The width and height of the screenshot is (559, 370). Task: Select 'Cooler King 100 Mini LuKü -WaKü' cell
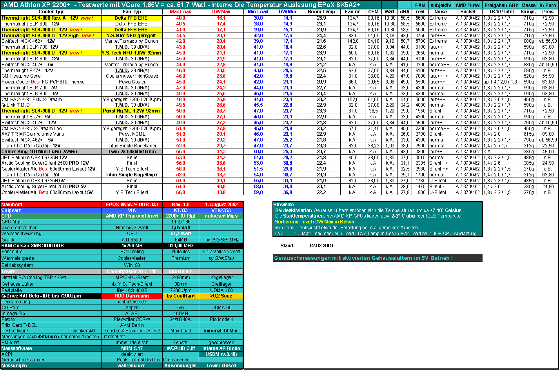tap(51, 152)
